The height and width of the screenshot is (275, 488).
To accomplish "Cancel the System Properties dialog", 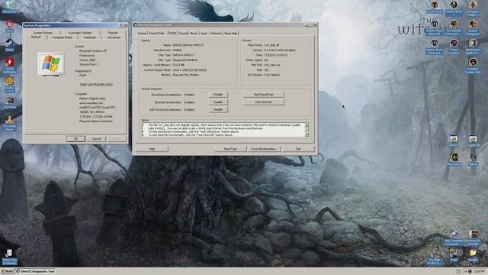I will pos(96,139).
